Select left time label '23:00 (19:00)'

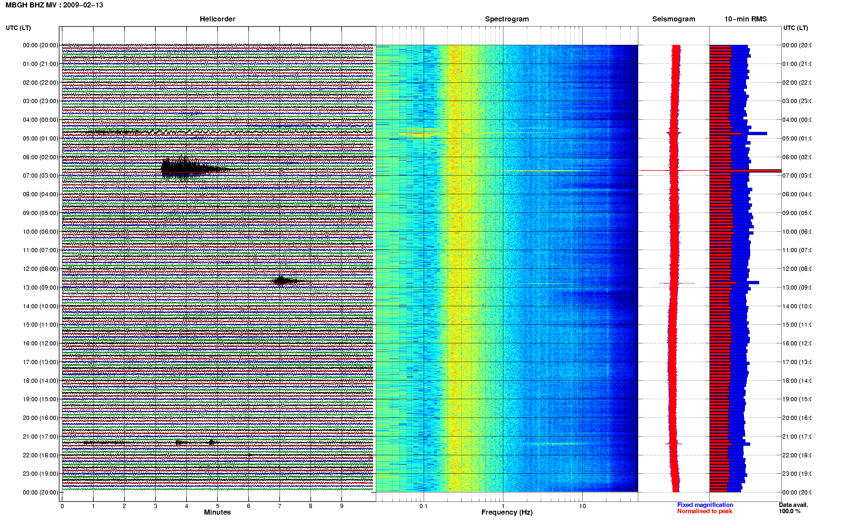[40, 474]
